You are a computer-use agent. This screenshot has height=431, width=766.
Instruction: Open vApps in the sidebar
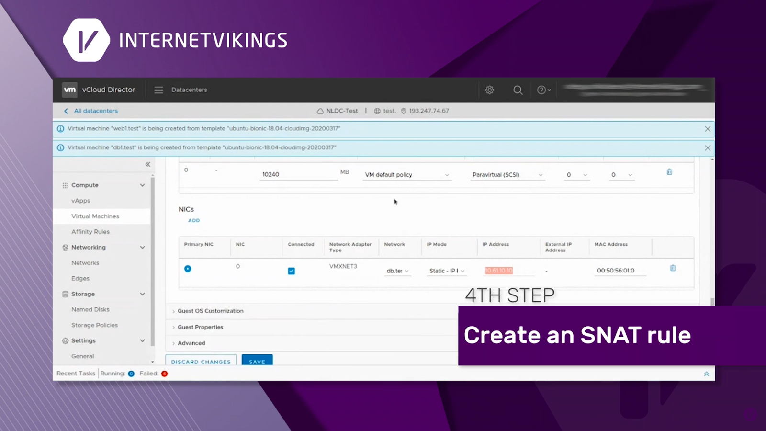click(80, 201)
